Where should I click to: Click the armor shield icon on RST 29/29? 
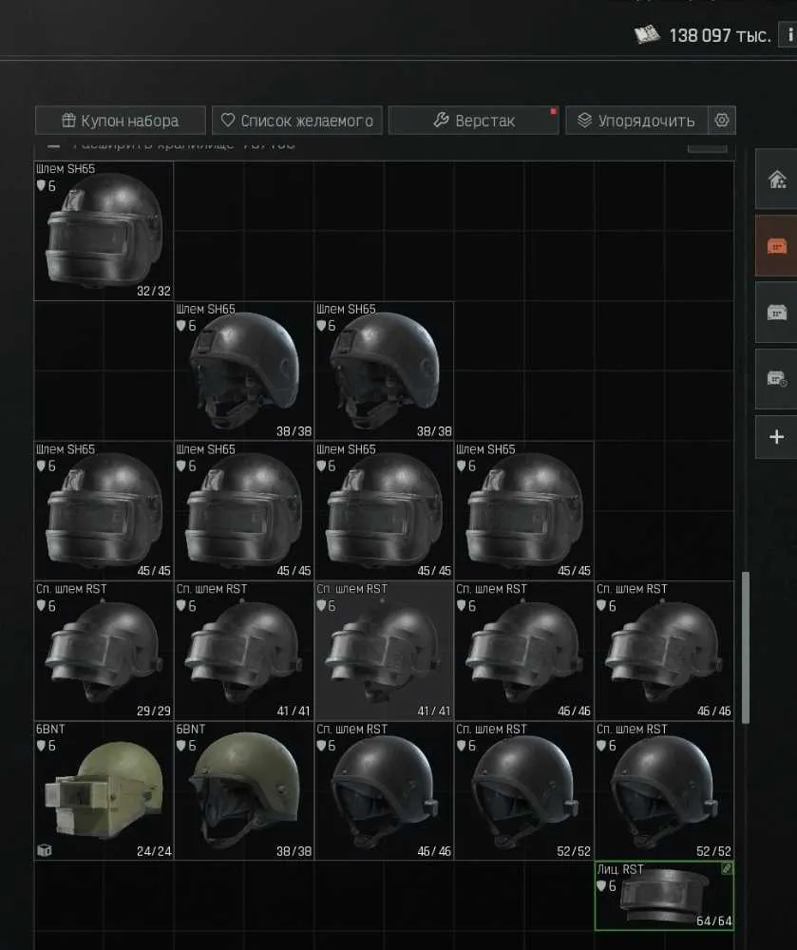click(41, 605)
